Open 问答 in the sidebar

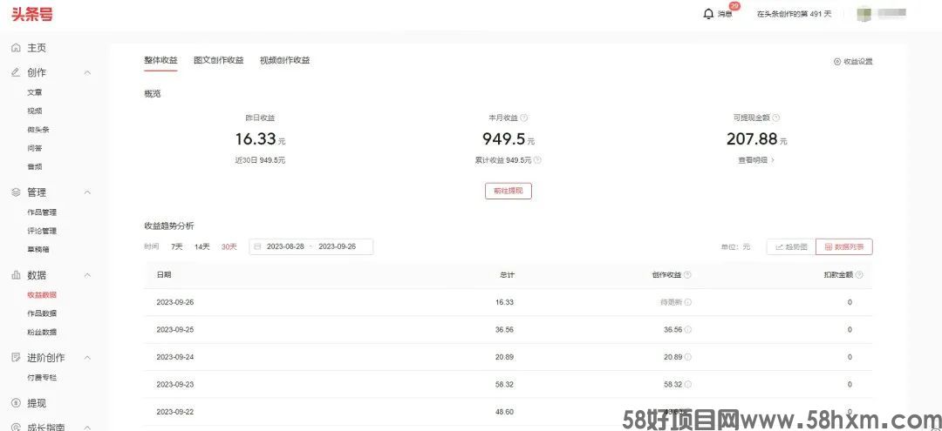[x=34, y=148]
